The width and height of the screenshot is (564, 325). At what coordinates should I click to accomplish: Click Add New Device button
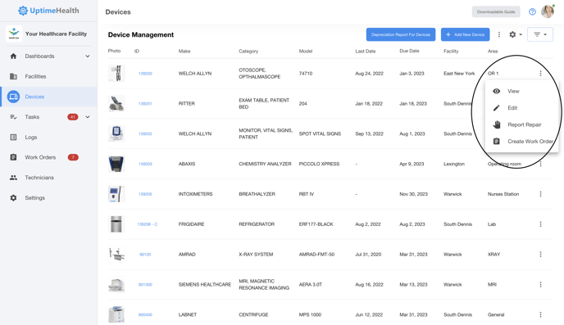point(465,34)
